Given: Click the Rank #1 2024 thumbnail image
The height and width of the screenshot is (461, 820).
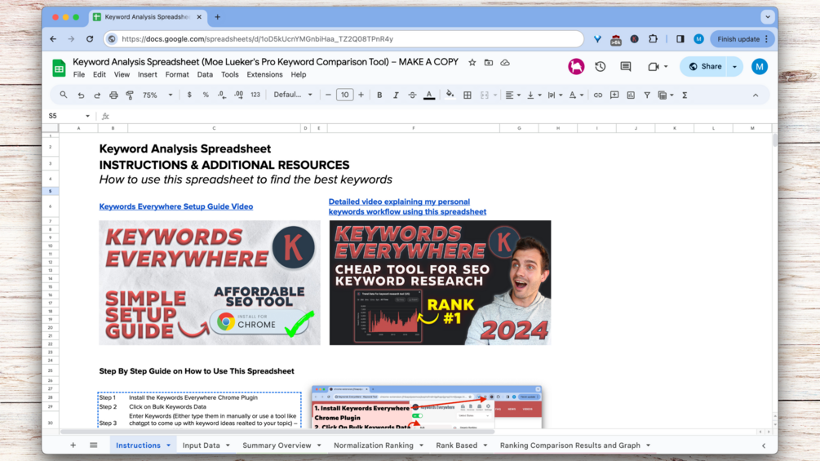Looking at the screenshot, I should pos(440,283).
